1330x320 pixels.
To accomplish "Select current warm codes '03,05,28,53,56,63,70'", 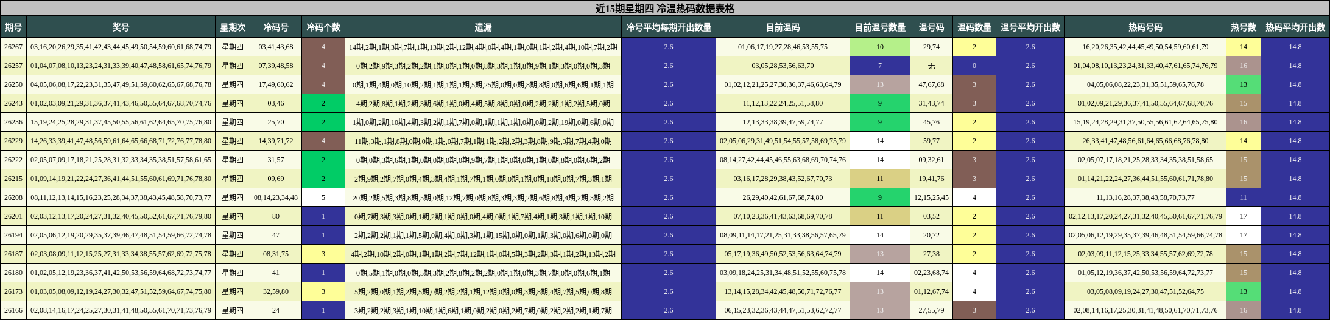I will pos(783,66).
